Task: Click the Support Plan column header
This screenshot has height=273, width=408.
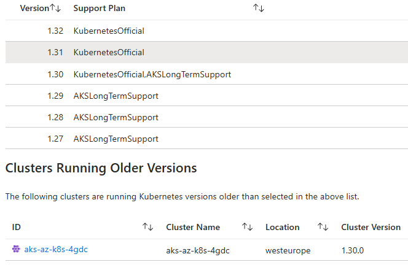Action: click(x=98, y=9)
